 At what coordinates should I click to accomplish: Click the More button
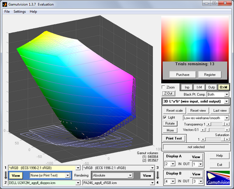pyautogui.click(x=170, y=130)
